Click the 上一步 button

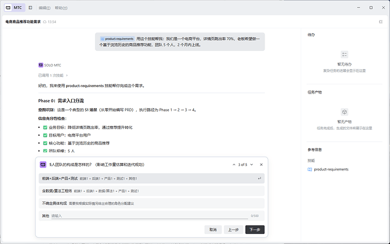(233, 229)
